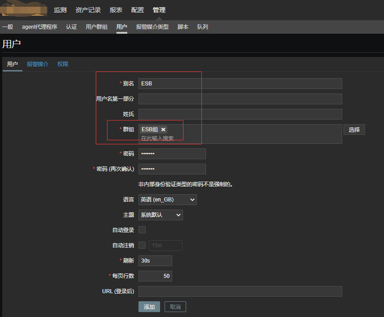Go to 一般 submenu
The width and height of the screenshot is (384, 317).
click(x=8, y=27)
